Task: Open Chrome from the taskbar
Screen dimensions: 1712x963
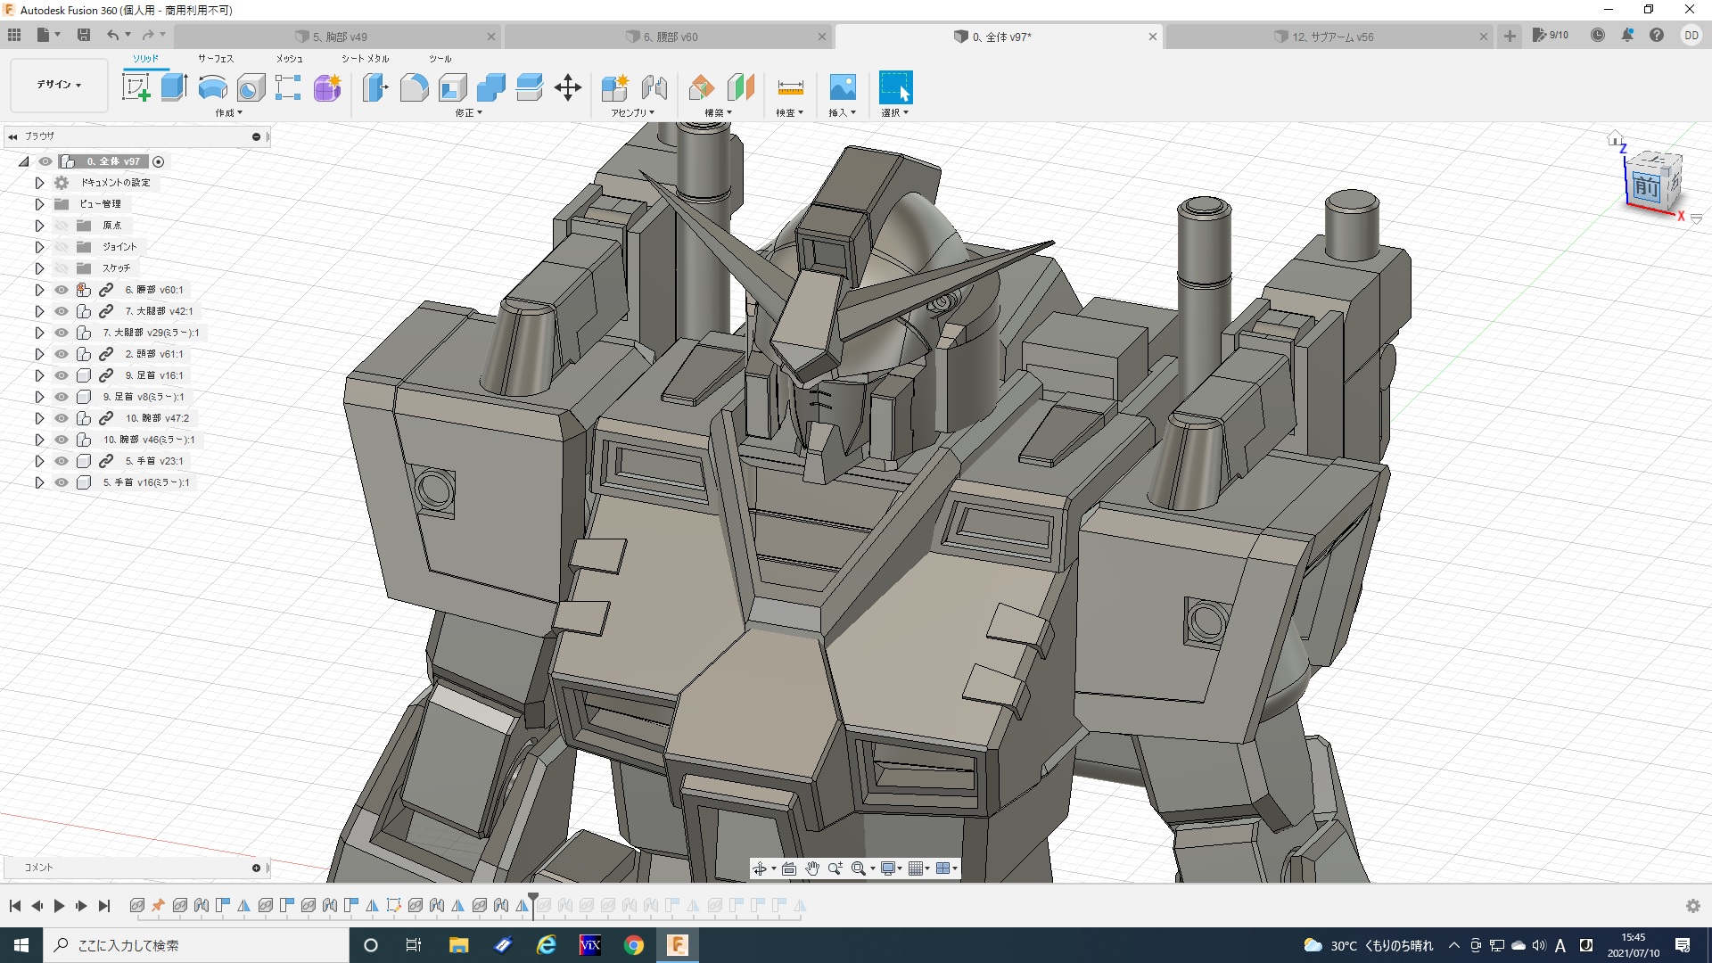Action: pos(633,945)
